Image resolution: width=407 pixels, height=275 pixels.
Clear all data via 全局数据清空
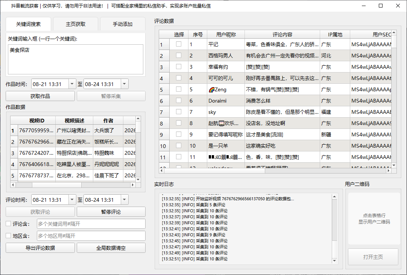coord(111,248)
